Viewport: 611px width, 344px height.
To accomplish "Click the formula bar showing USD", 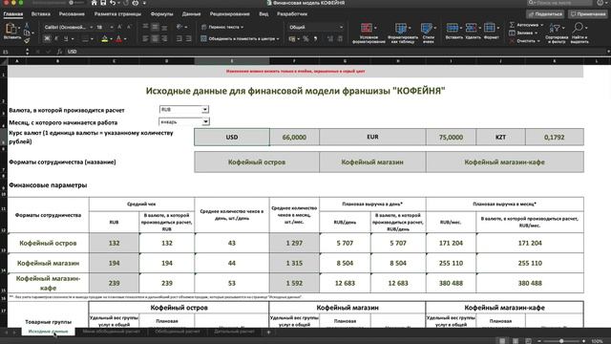I will pyautogui.click(x=335, y=51).
